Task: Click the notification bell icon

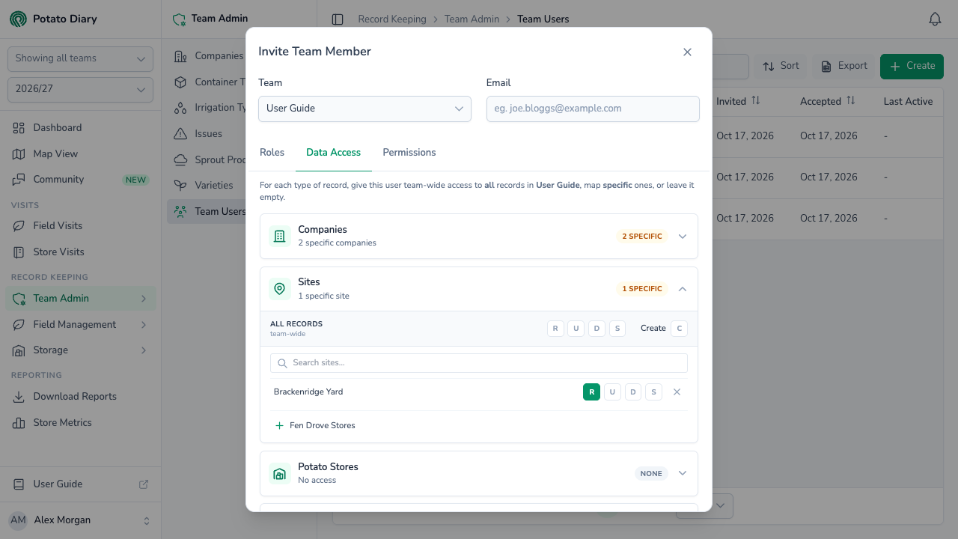Action: click(935, 19)
